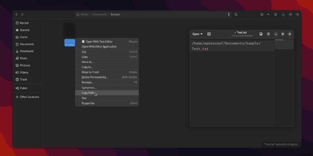Choose Open With Other Application

click(x=107, y=46)
